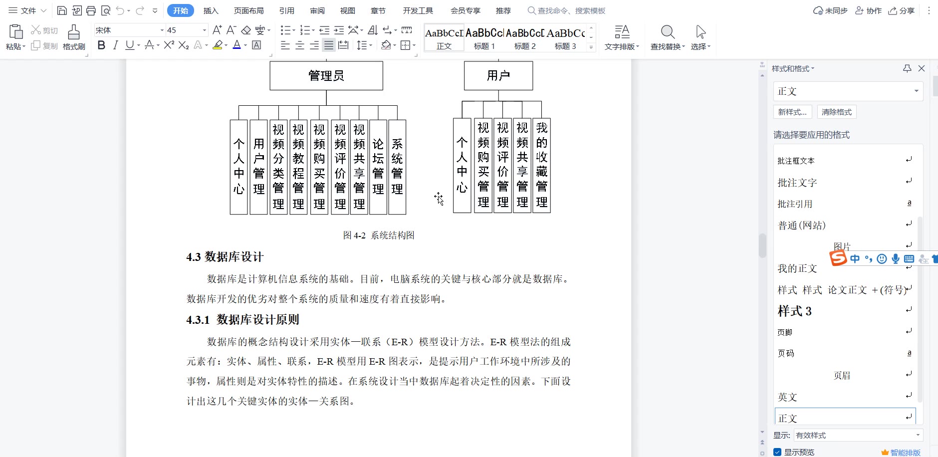Click the bulleted list icon

[x=285, y=30]
